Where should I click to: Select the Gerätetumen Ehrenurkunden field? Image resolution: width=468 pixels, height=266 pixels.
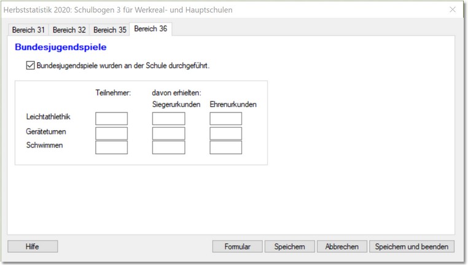pos(225,133)
